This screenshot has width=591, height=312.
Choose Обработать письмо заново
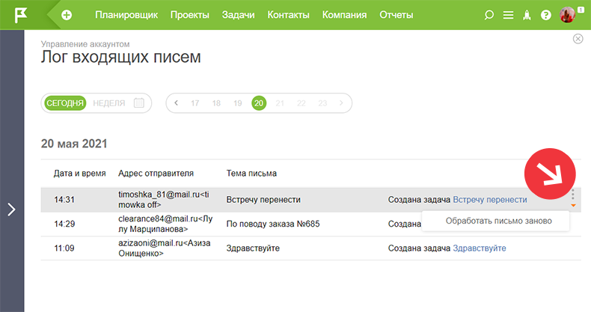[x=499, y=221]
